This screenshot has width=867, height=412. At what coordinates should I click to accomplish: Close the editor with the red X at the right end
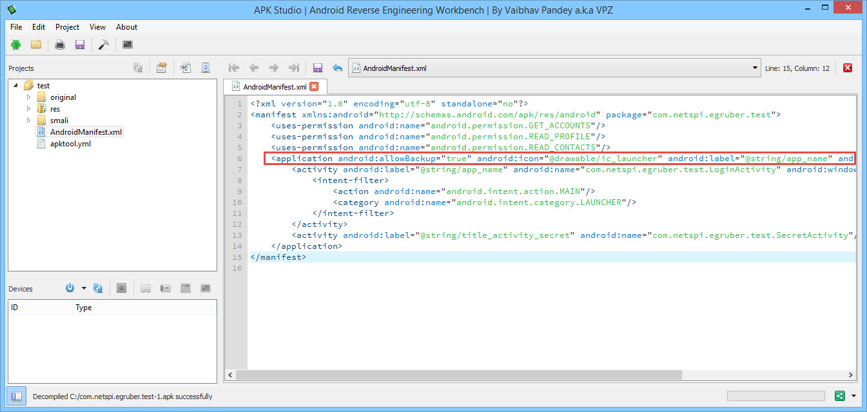point(848,68)
